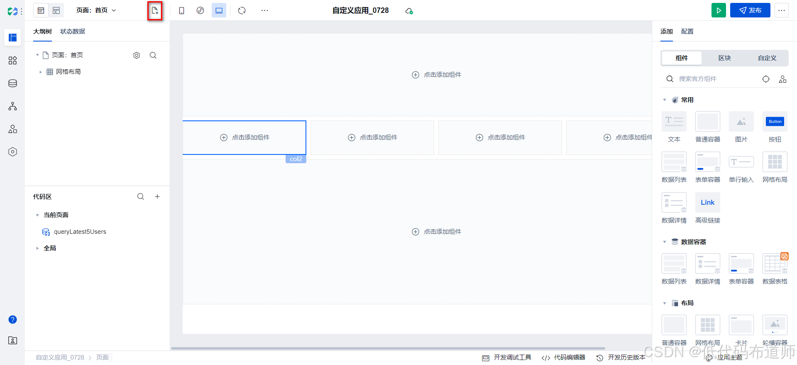Open the toolbar more options ellipsis
Viewport: 797px width, 365px height.
click(264, 10)
